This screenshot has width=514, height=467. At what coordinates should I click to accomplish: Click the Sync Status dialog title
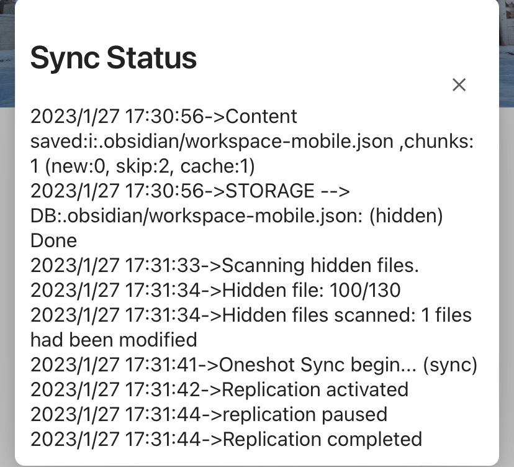click(114, 58)
